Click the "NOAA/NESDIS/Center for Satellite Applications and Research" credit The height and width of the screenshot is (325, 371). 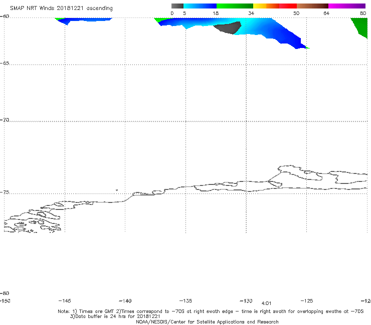click(207, 321)
